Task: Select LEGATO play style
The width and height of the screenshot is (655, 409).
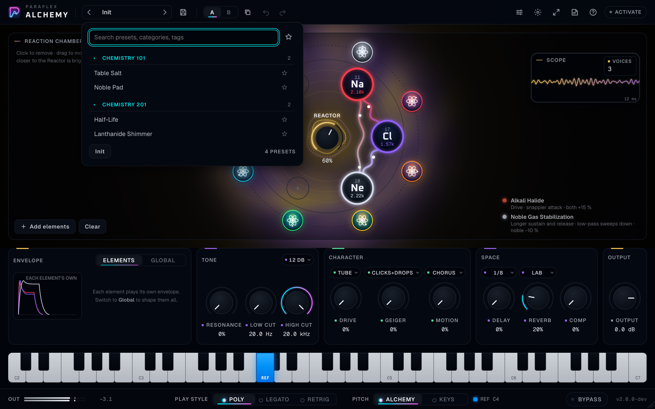Action: coord(274,399)
